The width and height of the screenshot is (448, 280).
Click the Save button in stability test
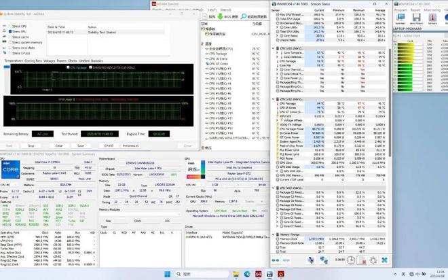[81, 145]
